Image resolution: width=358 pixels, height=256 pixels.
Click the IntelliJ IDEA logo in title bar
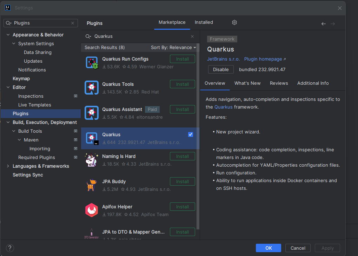tap(7, 8)
